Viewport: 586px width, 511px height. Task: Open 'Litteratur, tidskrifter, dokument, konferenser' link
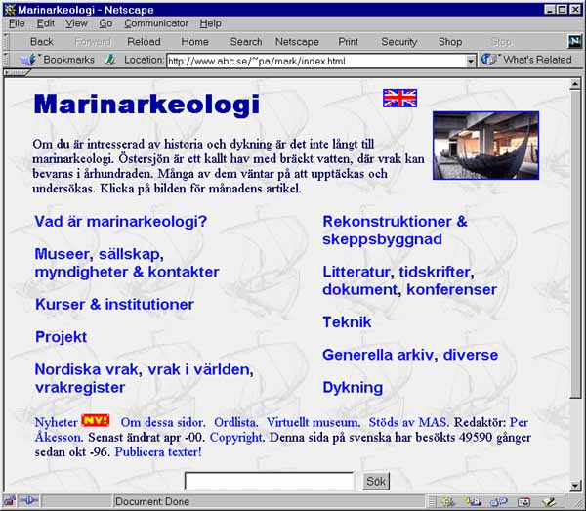(x=409, y=280)
